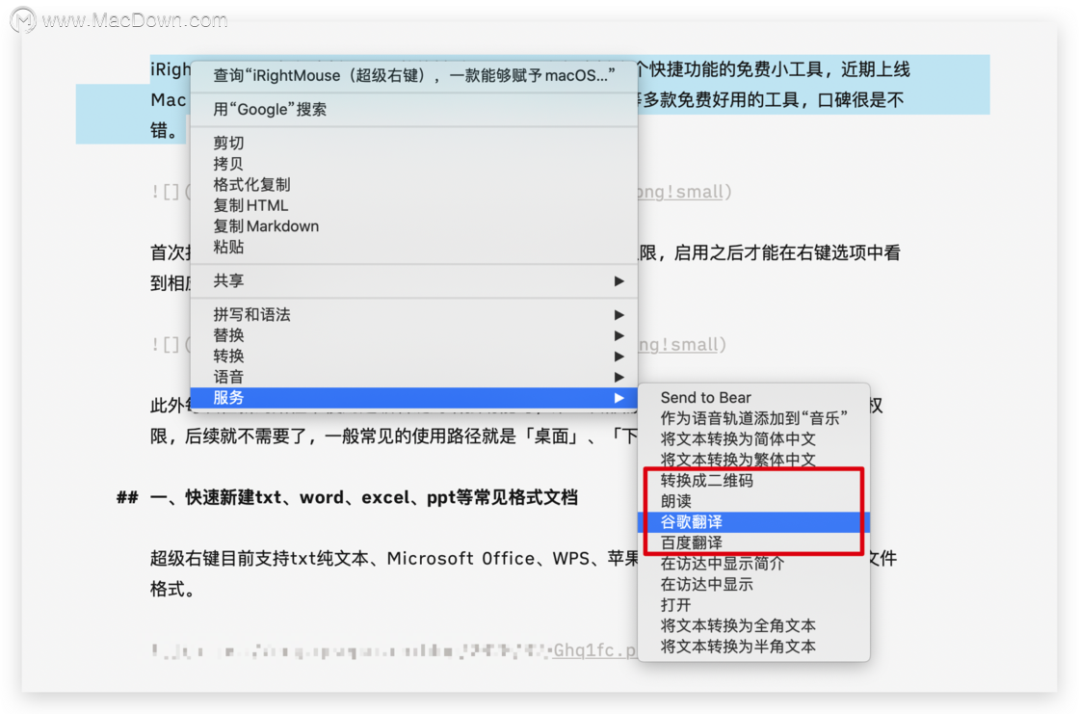The height and width of the screenshot is (714, 1079).
Task: Select 转换成二维码 from the services submenu
Action: point(753,480)
